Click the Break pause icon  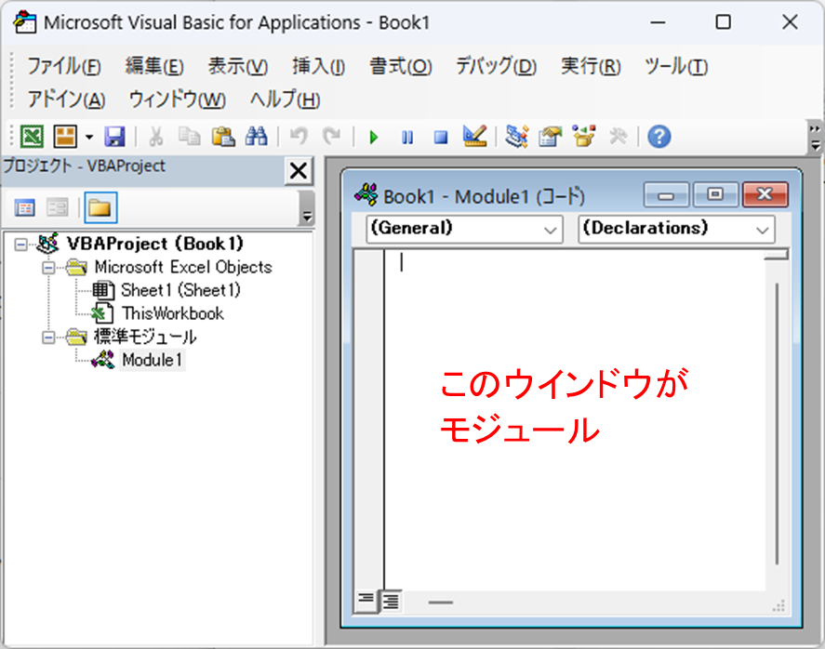coord(407,138)
